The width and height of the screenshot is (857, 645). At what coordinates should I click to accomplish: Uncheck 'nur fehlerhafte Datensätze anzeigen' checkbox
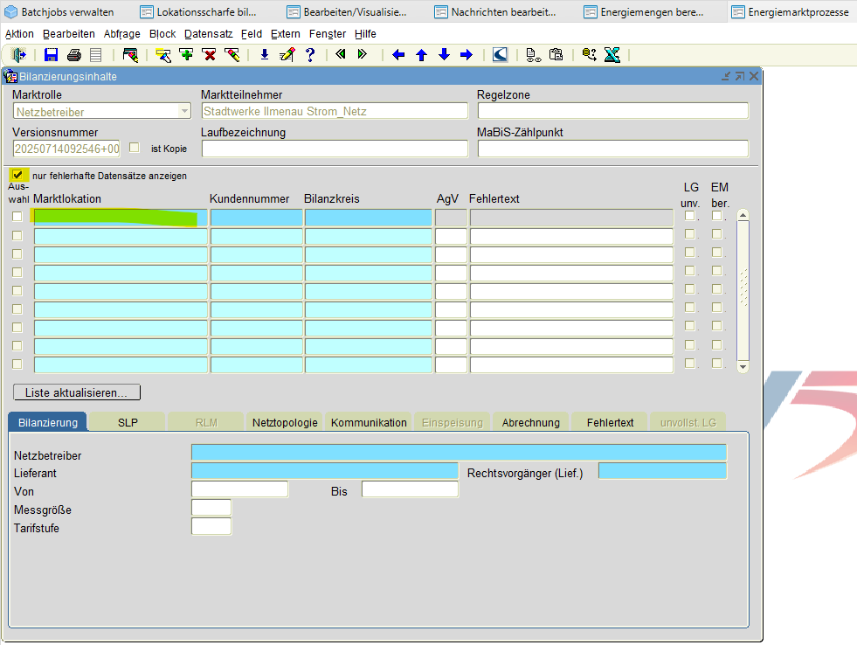point(17,176)
